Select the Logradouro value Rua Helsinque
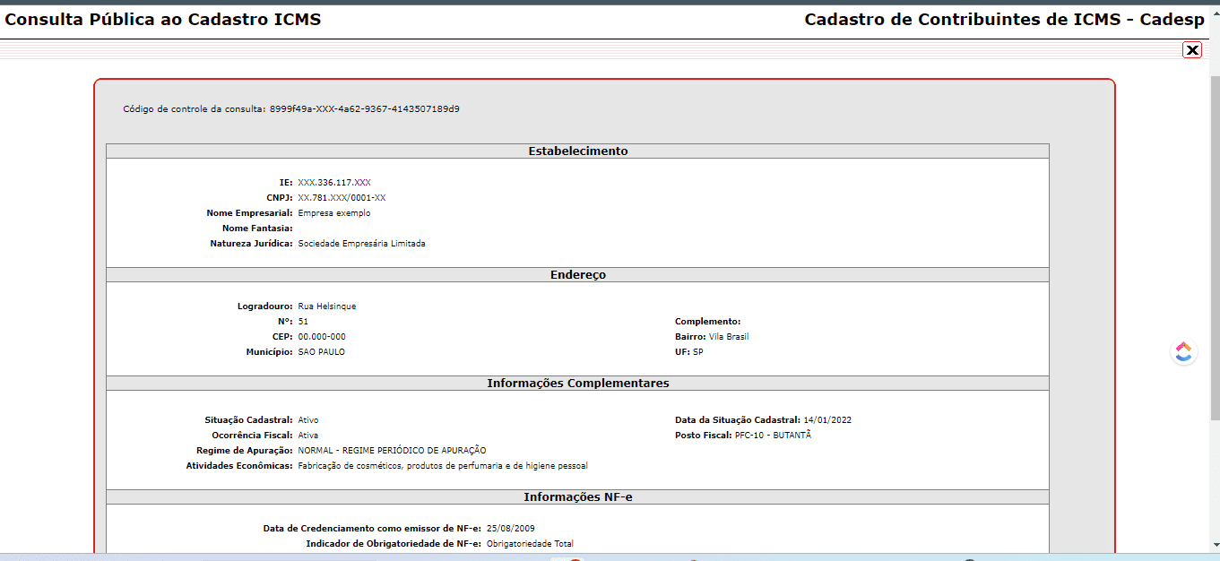 tap(326, 306)
